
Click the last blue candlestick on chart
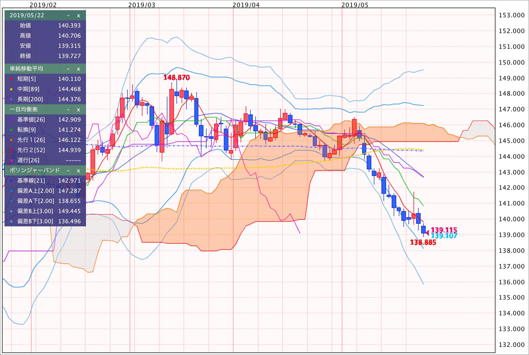tap(423, 230)
